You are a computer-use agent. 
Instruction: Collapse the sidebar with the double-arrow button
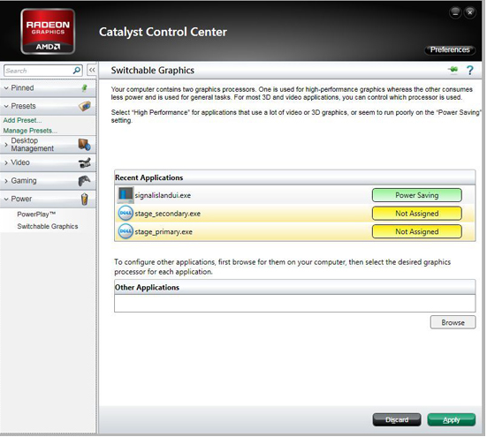(92, 70)
